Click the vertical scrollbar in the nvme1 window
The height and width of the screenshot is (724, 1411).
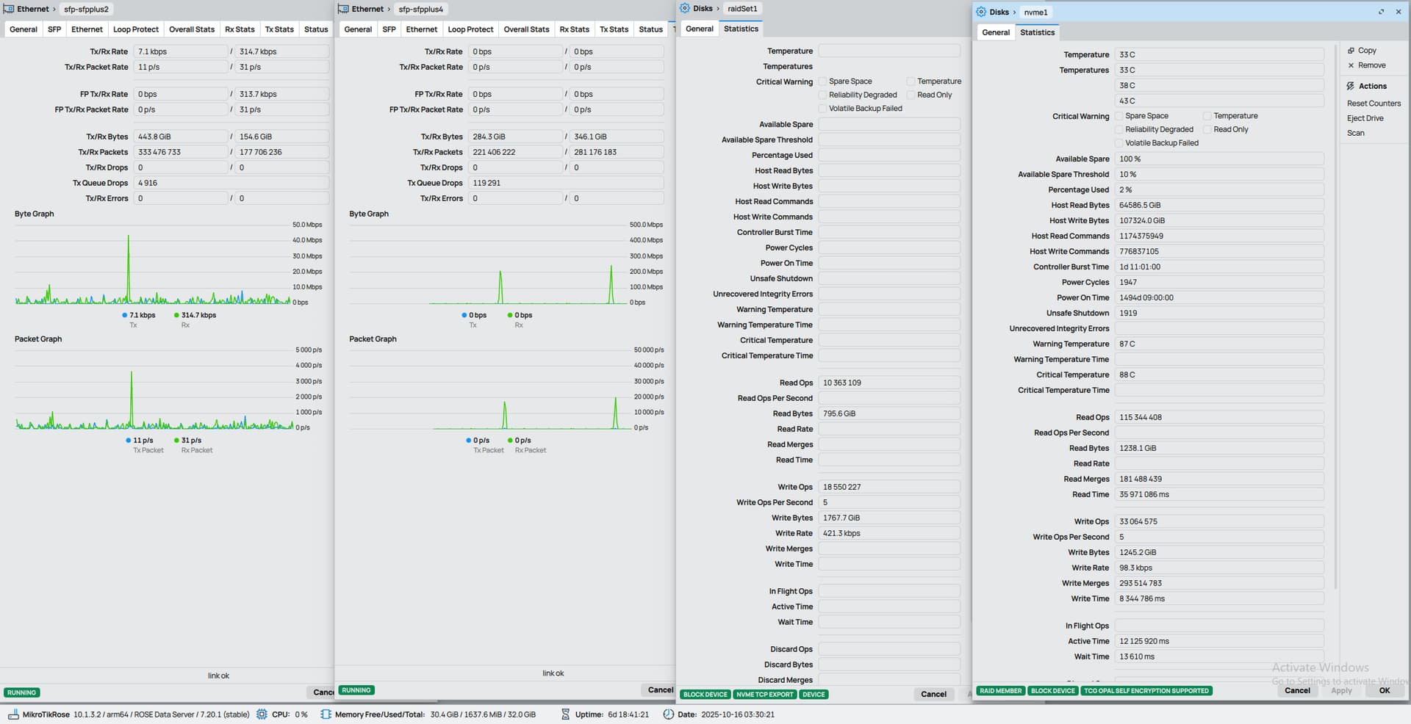pyautogui.click(x=1335, y=316)
